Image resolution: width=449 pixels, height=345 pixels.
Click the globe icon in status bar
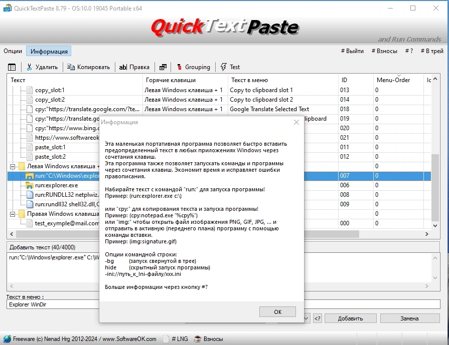coord(7,339)
